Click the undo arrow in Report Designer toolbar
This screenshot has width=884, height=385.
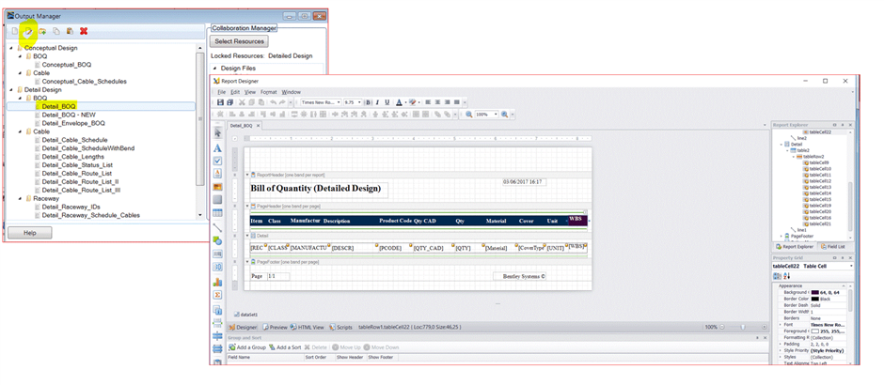point(273,102)
